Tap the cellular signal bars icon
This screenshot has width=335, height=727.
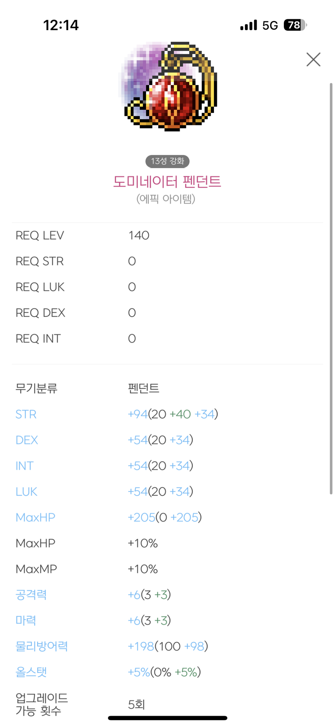pos(248,25)
